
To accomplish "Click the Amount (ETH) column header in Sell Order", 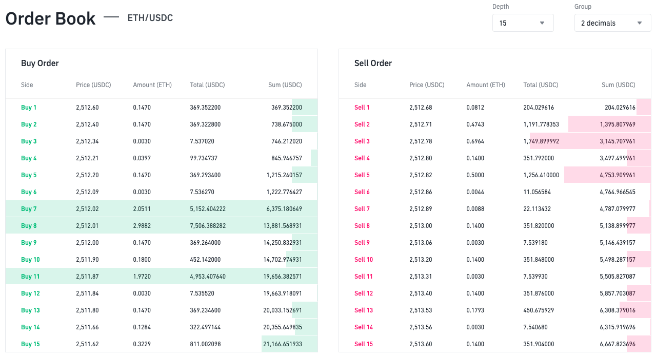I will pos(485,85).
